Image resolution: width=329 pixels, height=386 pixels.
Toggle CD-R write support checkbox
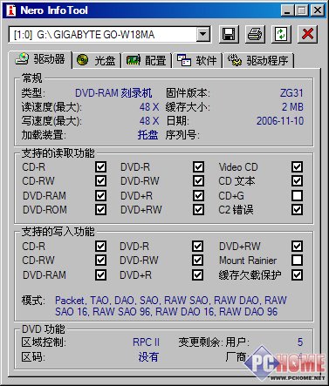pos(100,246)
